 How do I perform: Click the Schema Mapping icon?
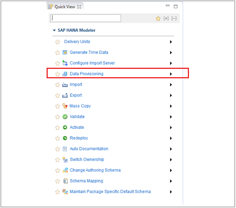(x=65, y=181)
